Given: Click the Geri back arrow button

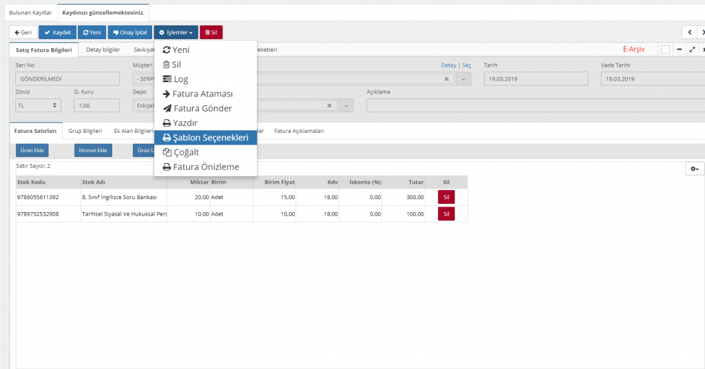Looking at the screenshot, I should pos(23,32).
